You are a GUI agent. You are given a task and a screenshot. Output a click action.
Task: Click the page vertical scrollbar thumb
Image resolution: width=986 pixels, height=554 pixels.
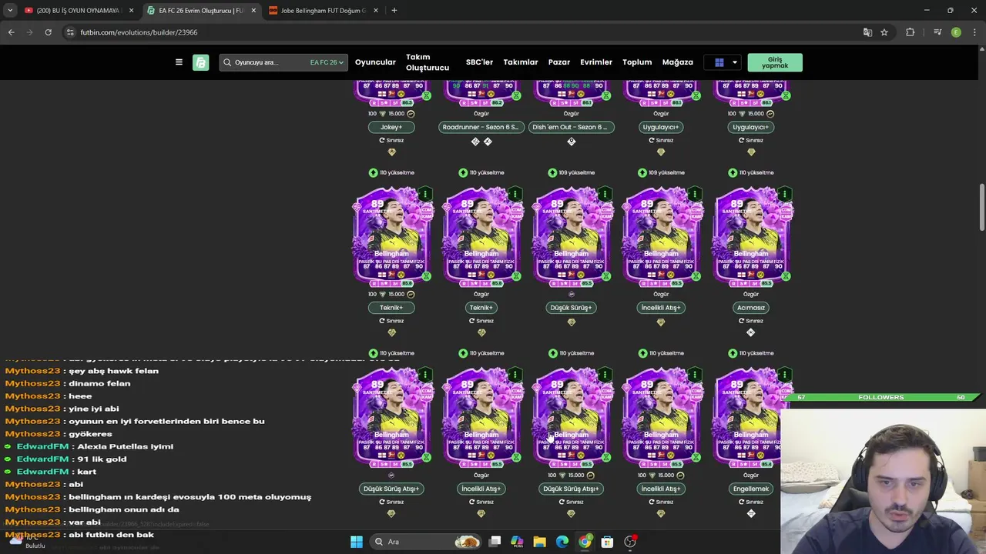point(981,206)
